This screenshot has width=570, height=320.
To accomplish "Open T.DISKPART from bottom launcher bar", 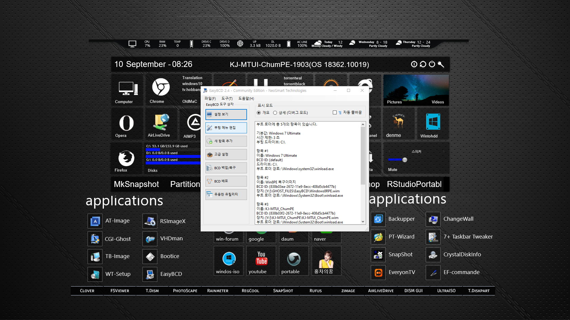I will click(479, 291).
